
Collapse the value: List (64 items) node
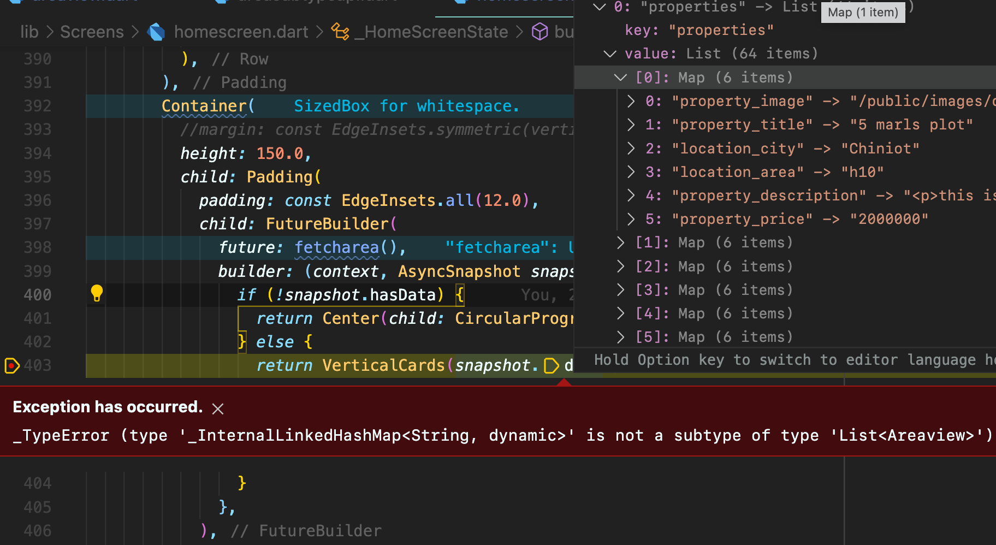610,54
